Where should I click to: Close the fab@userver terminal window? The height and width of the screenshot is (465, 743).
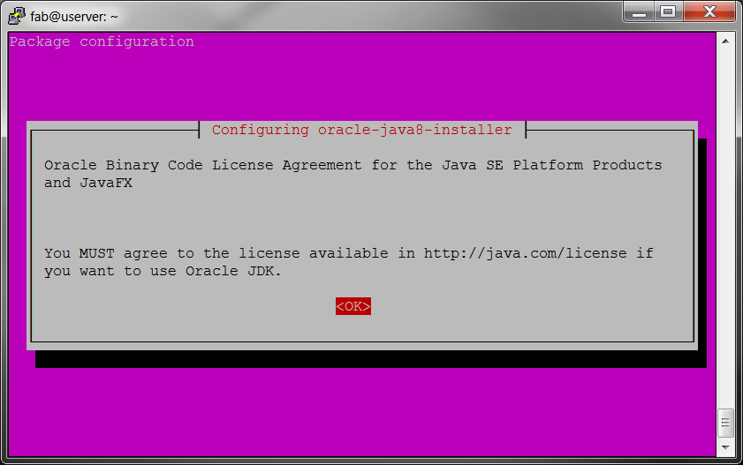[x=709, y=11]
